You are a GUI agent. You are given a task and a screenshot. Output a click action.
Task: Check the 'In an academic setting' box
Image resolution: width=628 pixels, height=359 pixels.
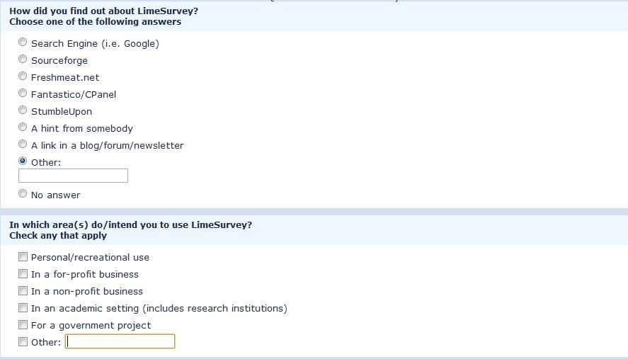click(23, 308)
